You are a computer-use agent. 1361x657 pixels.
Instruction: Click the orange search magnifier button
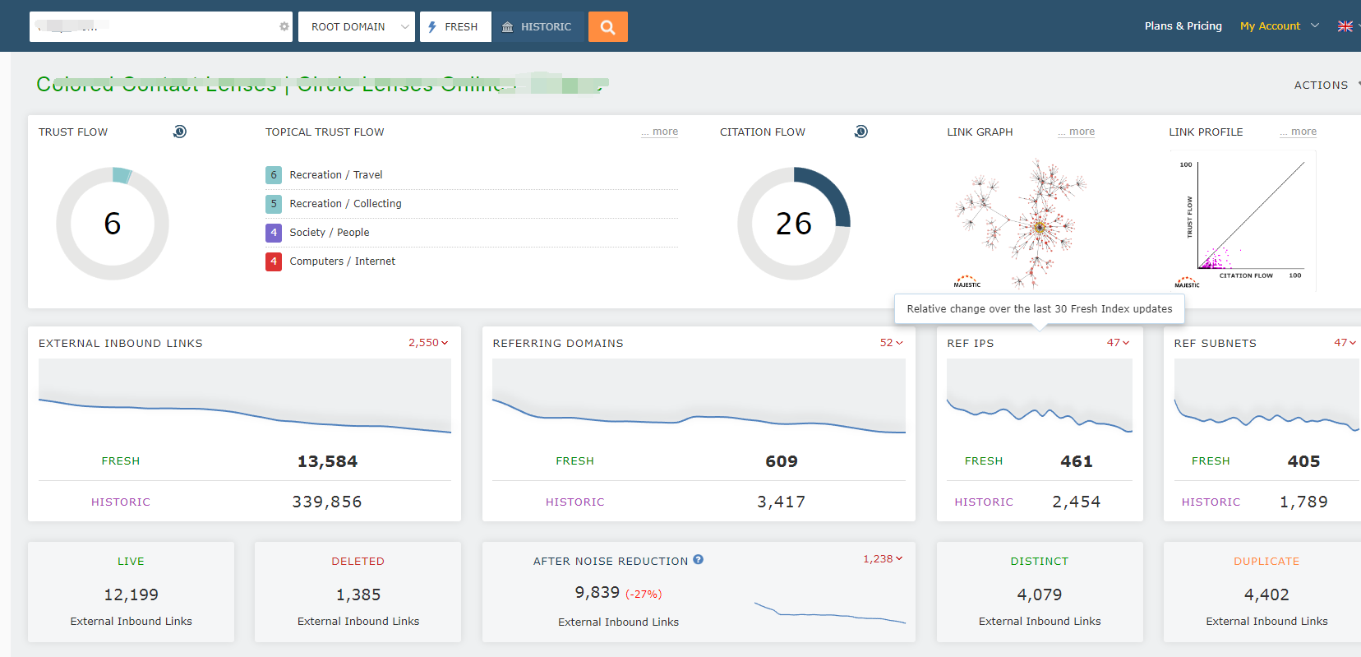607,27
